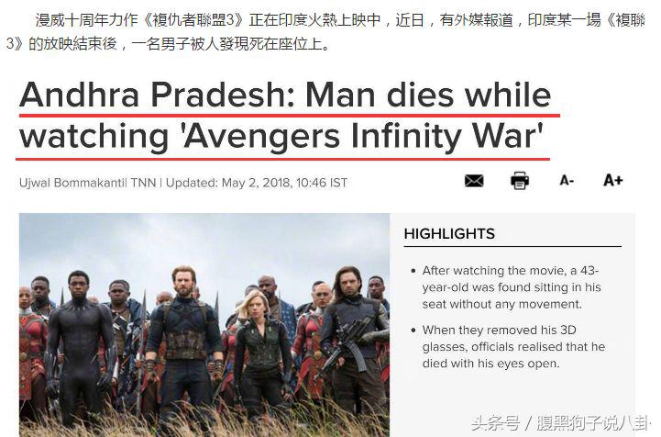This screenshot has width=661, height=437.
Task: Click the updated date May 2, 2018
Action: click(x=257, y=183)
